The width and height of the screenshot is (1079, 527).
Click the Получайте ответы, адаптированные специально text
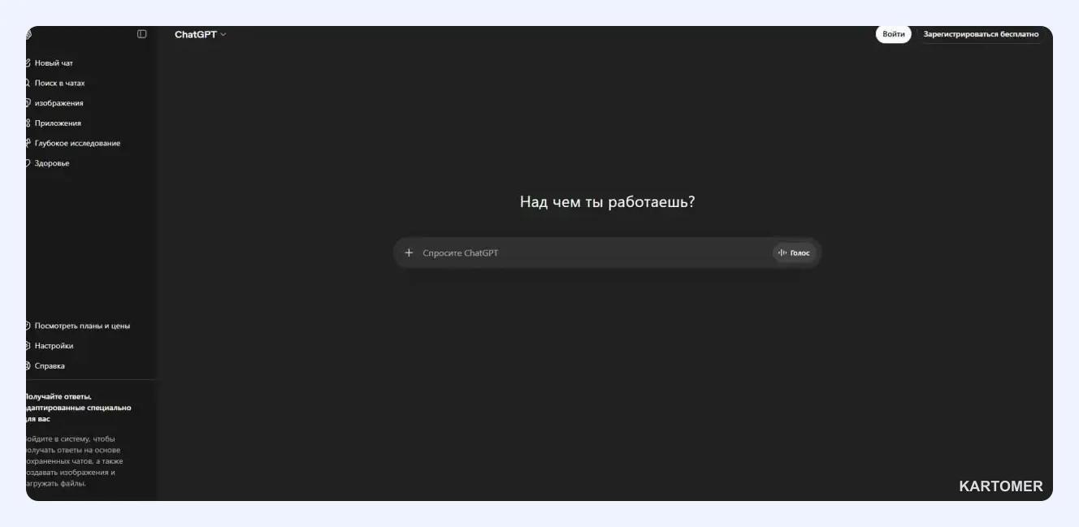pos(77,408)
